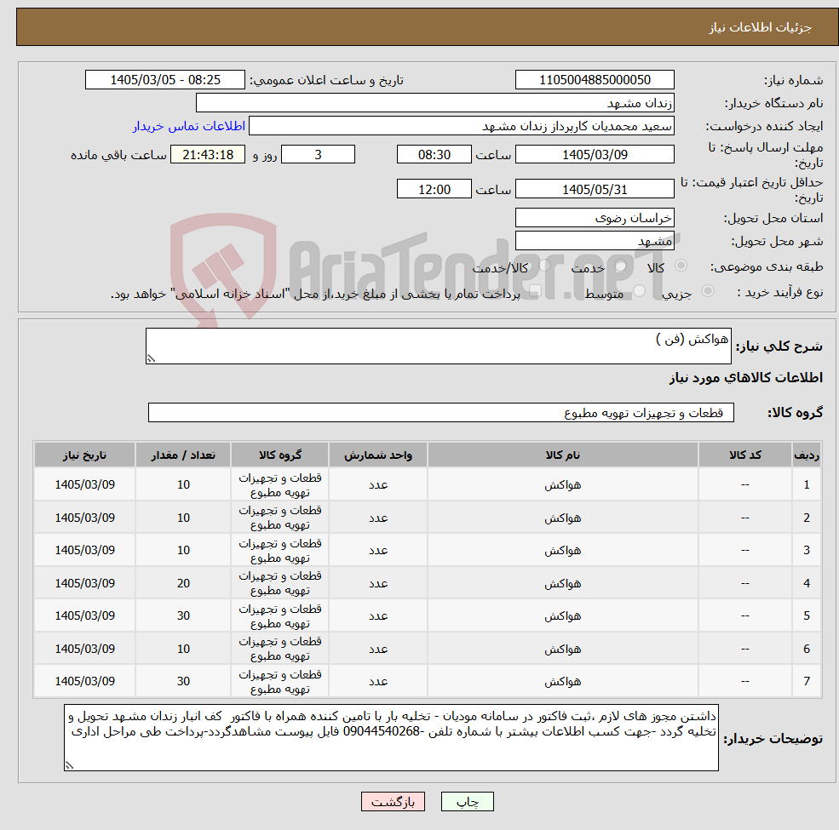
Task: Click the price validity time 12:00 field
Action: [x=434, y=189]
